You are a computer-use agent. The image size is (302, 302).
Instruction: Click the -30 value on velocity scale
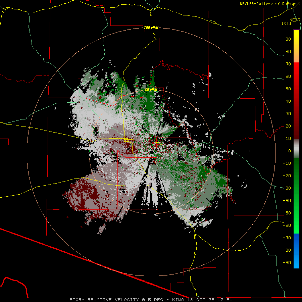click(287, 188)
